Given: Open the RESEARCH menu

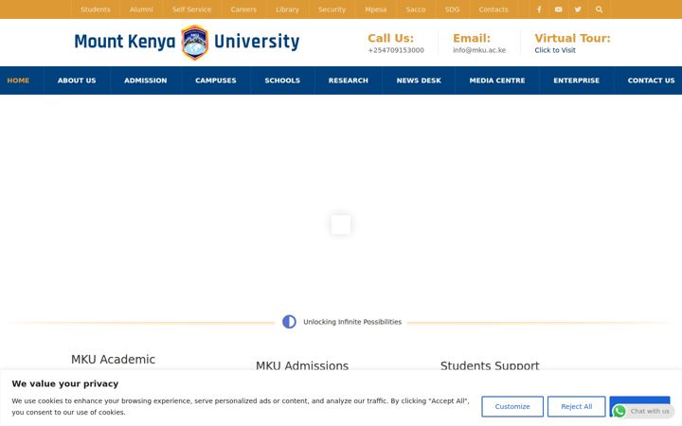Looking at the screenshot, I should point(349,80).
